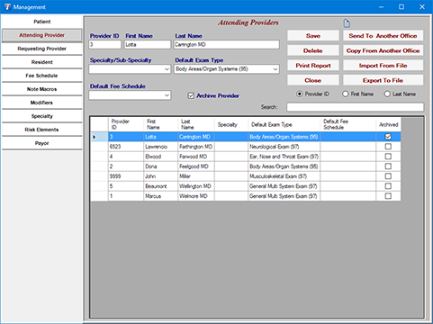Select the Provider ID radio button
433x324 pixels.
coord(300,94)
